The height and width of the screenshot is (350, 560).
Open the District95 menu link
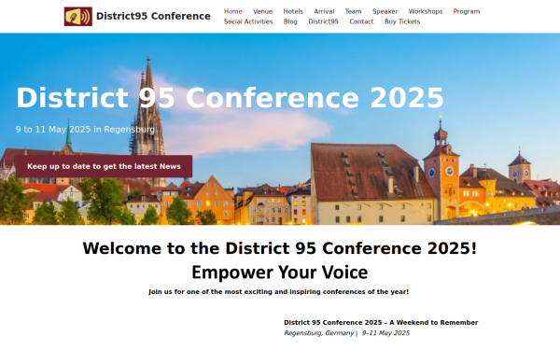tap(323, 21)
